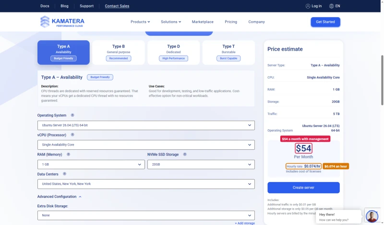Viewport: 384px width, 225px height.
Task: Click the Budget Friendly badge in description
Action: 100,77
